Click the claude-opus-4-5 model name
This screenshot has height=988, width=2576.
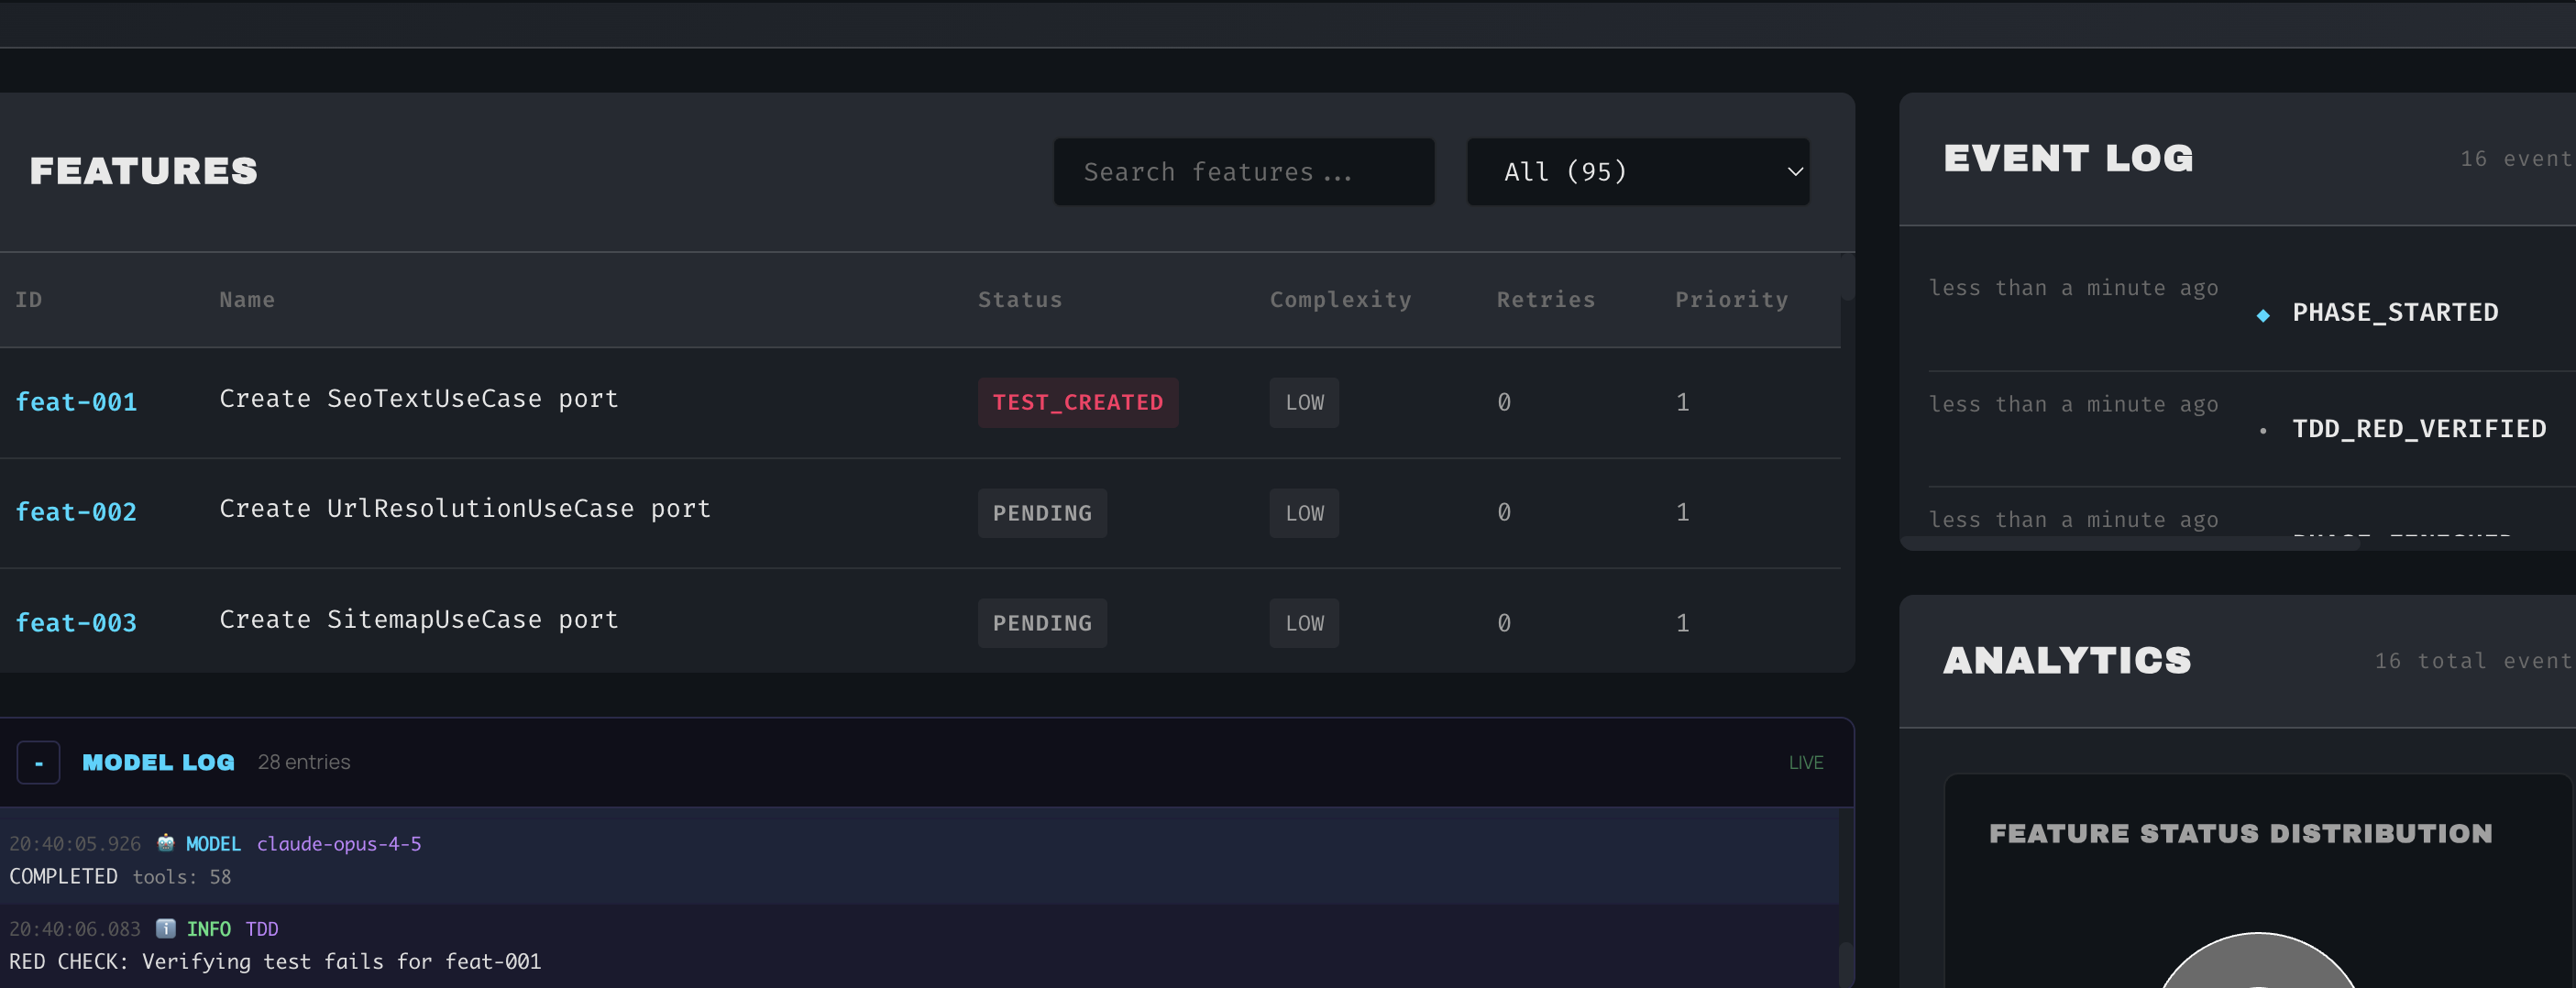point(338,843)
